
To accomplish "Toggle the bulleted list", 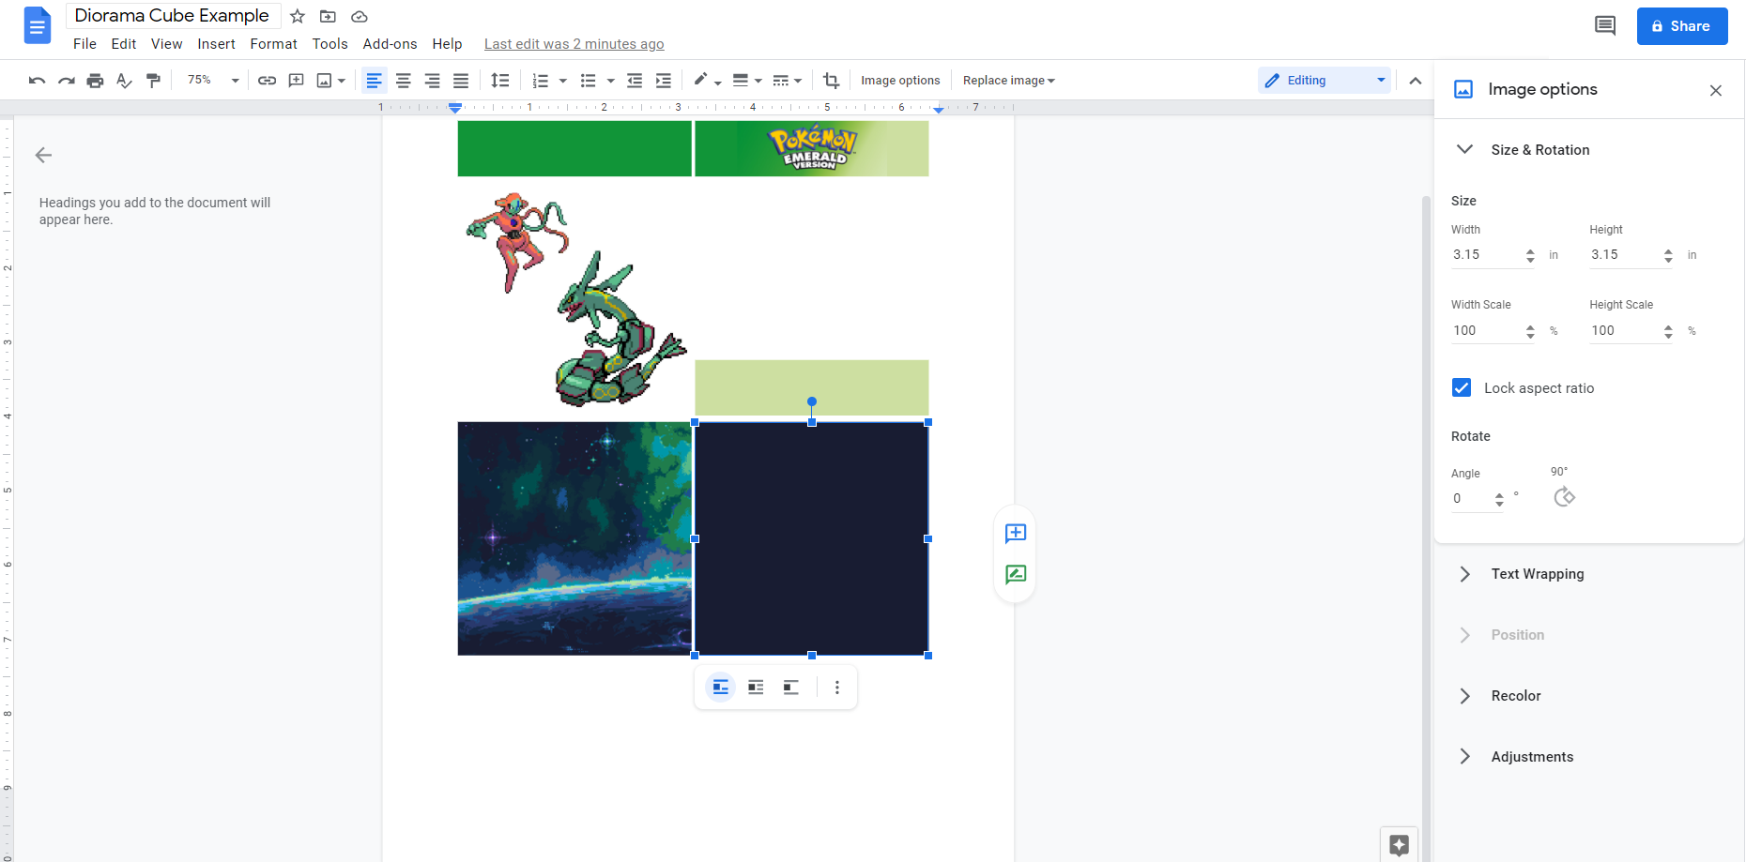I will click(x=590, y=80).
